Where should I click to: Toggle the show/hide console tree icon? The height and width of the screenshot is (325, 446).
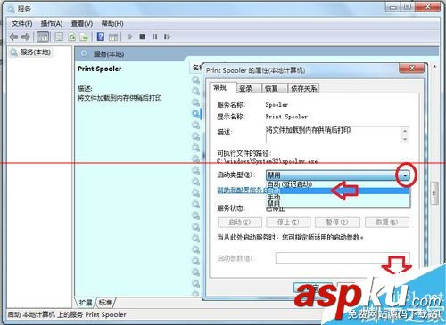[43, 37]
